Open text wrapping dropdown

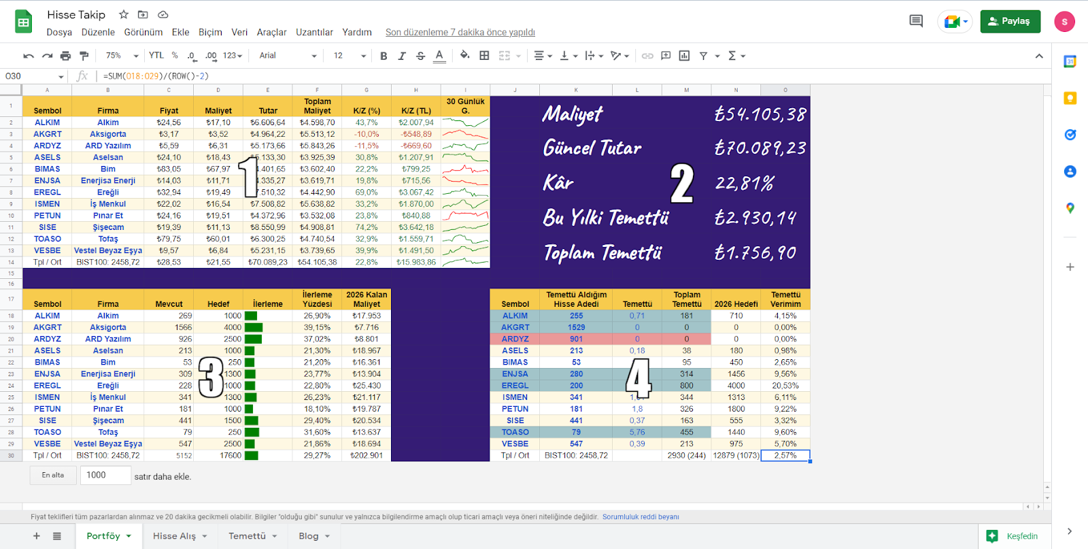tap(594, 56)
